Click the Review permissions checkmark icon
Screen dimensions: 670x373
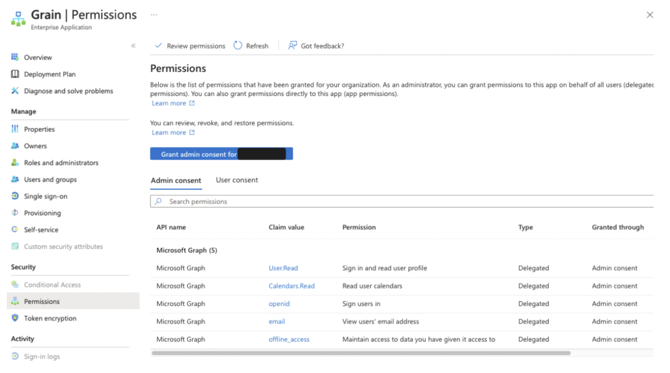tap(158, 46)
